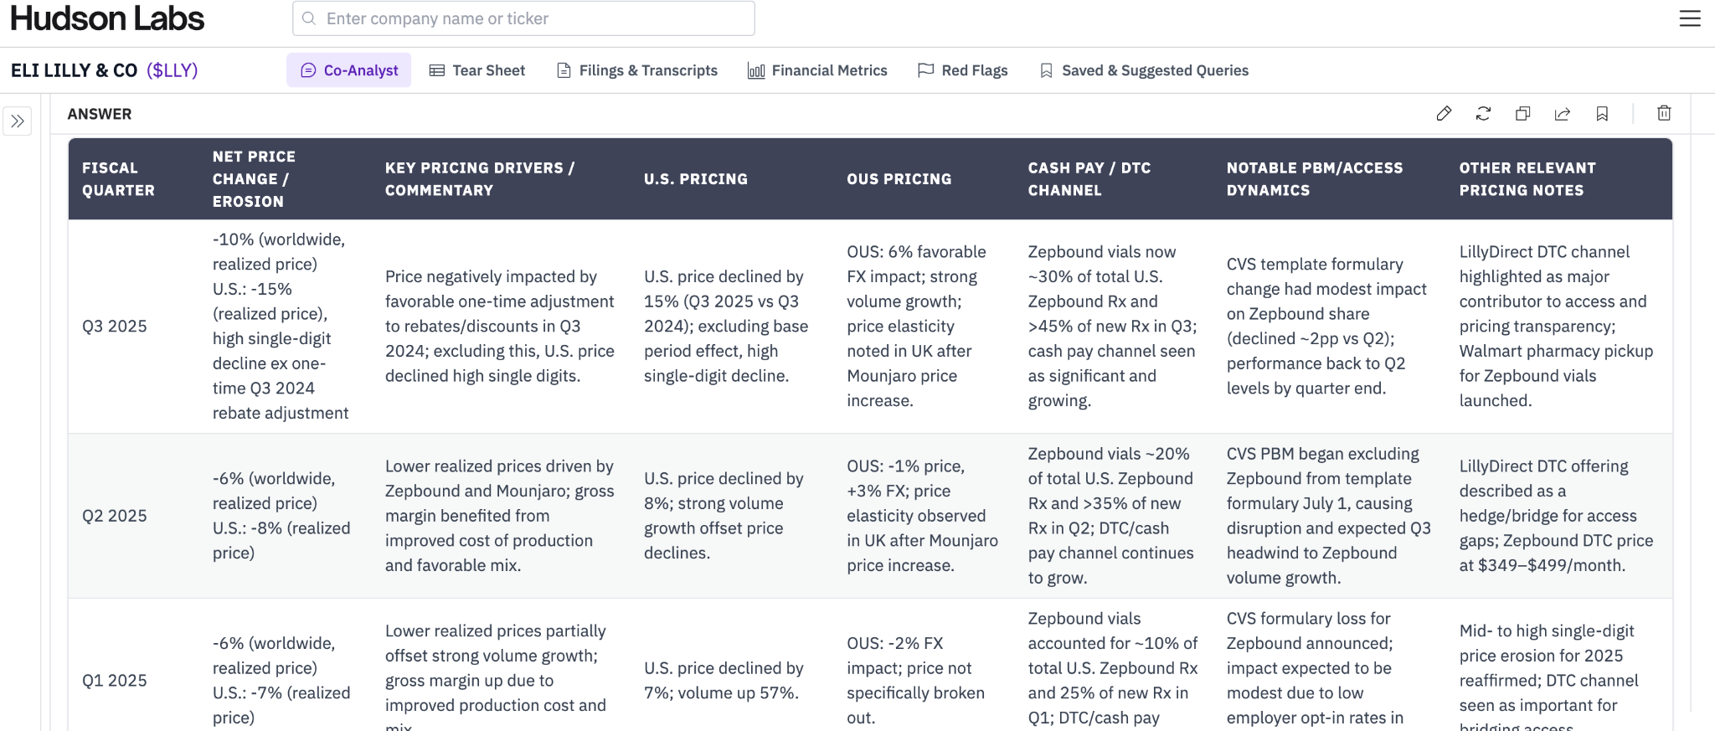
Task: Bookmark this answer using bookmark icon
Action: click(x=1602, y=114)
